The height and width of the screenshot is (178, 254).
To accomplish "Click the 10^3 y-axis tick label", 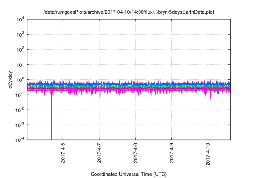I will click(x=20, y=35).
